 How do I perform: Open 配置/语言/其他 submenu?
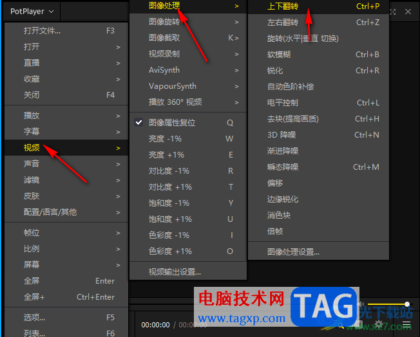point(66,212)
